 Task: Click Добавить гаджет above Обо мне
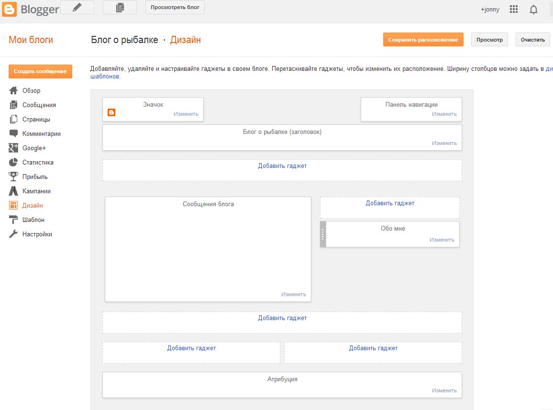pos(390,203)
